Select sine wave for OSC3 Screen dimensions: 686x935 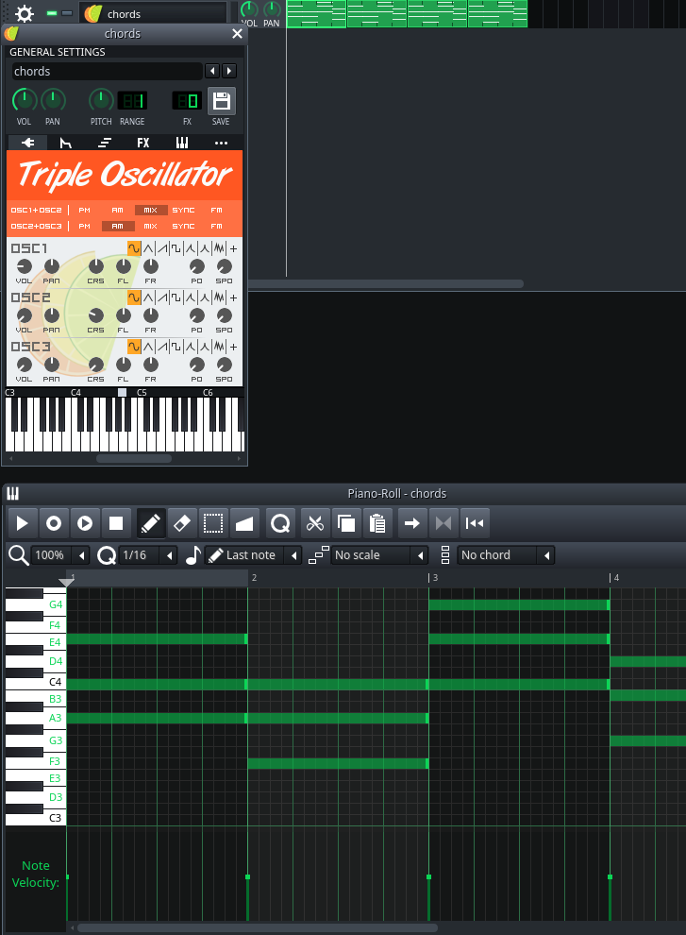(x=134, y=347)
